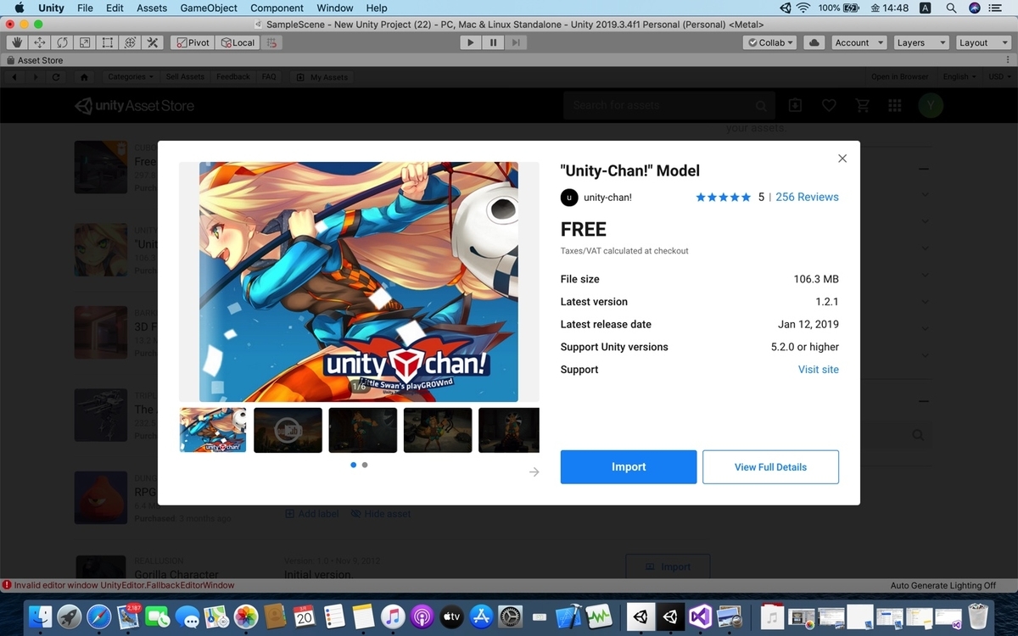This screenshot has width=1018, height=636.
Task: Go to the first thumbnail page dot
Action: point(354,465)
